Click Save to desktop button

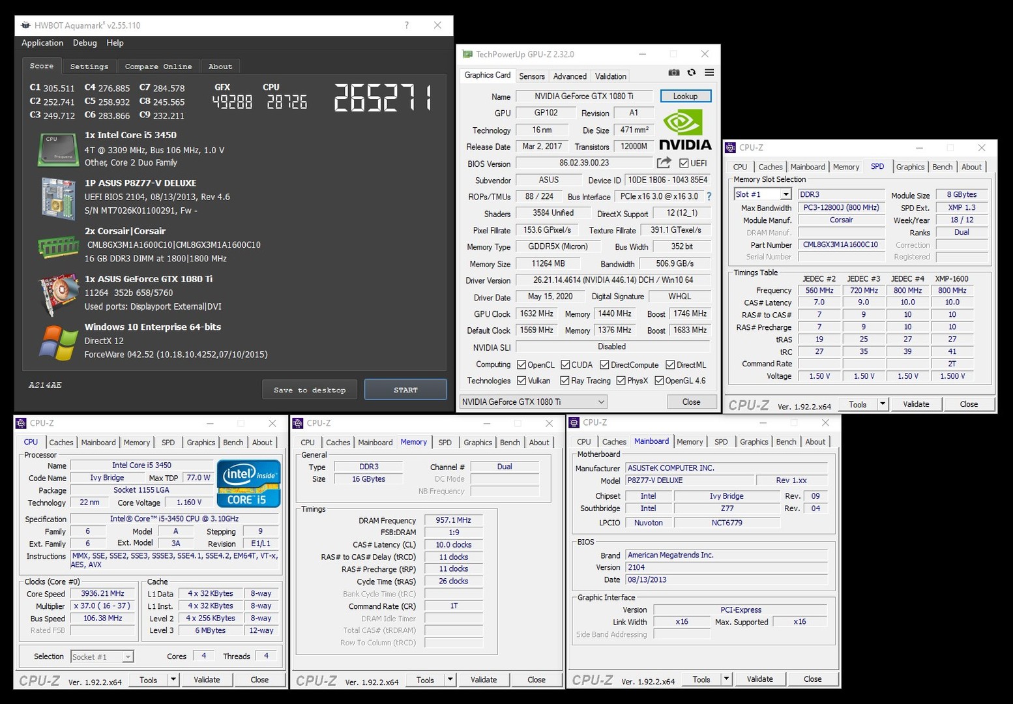coord(310,390)
